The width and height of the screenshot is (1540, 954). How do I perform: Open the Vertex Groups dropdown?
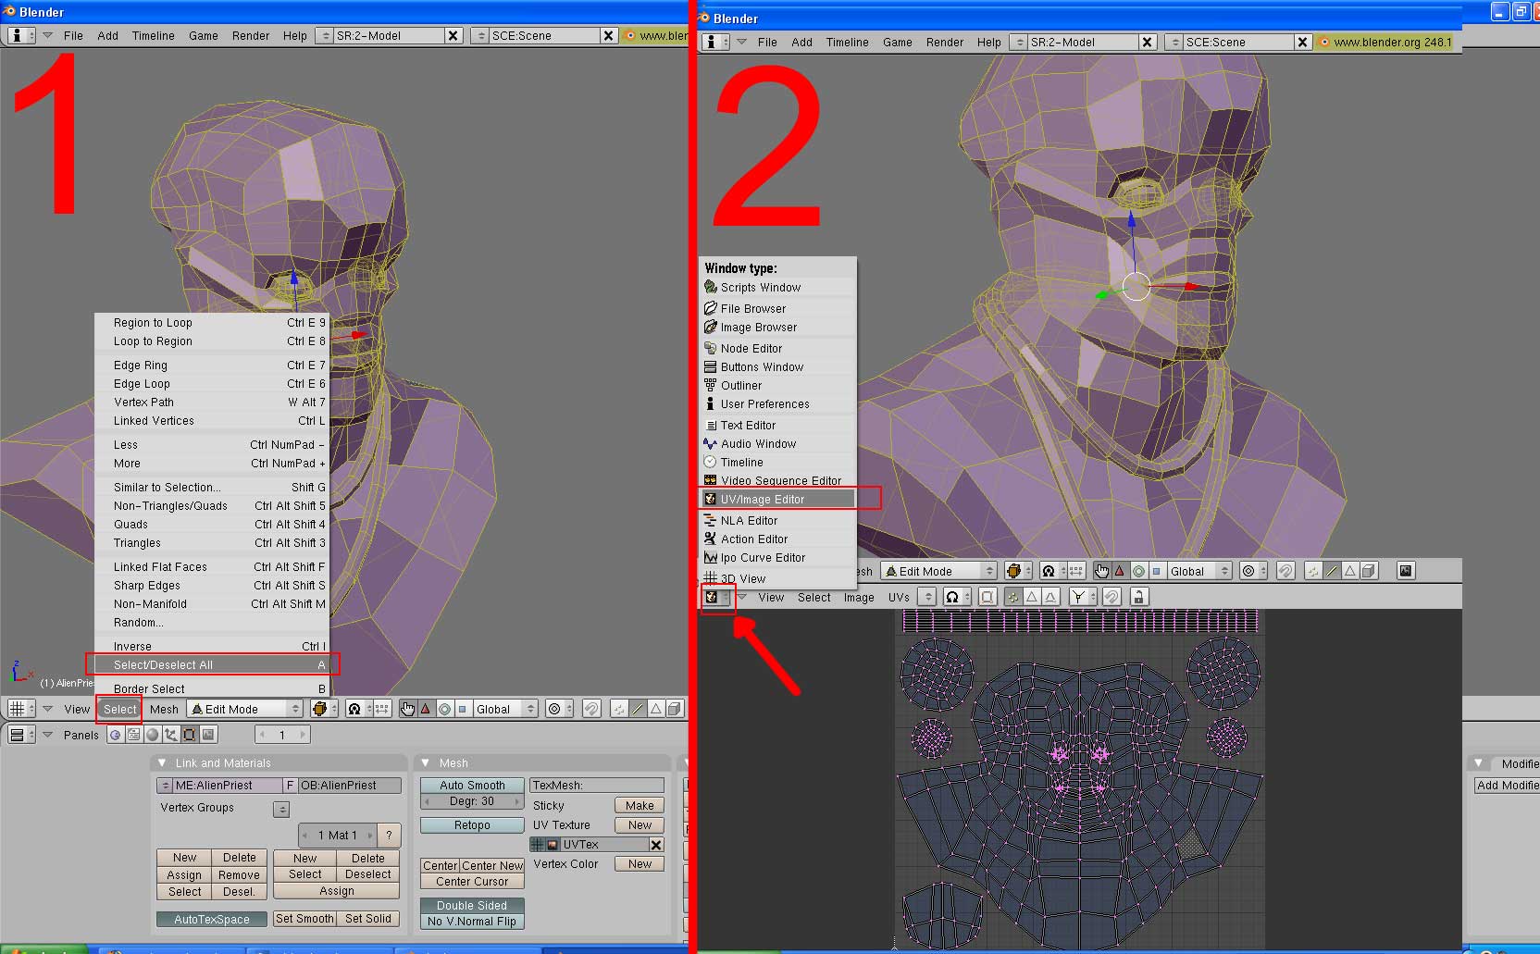[x=281, y=809]
